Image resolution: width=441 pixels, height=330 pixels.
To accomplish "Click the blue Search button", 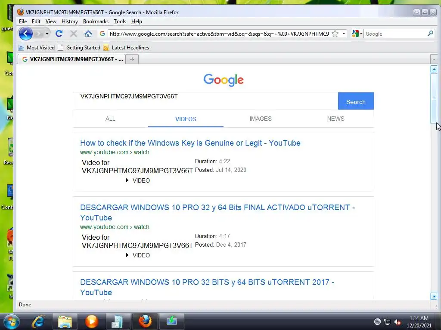I will click(356, 101).
